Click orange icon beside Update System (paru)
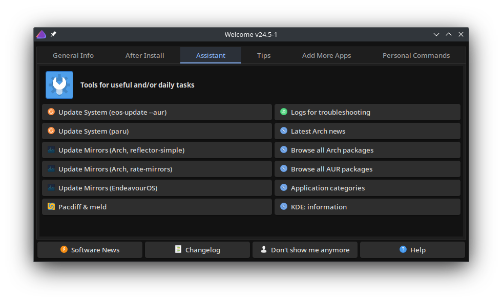Screen dimensions: 503x302 coord(51,131)
